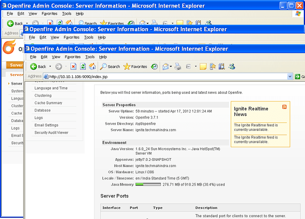Image resolution: width=305 pixels, height=219 pixels.
Task: Click the Messenger people icon in the front toolbar
Action: 232,67
